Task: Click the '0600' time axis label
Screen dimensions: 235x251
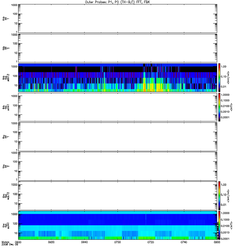Action: pos(18,242)
